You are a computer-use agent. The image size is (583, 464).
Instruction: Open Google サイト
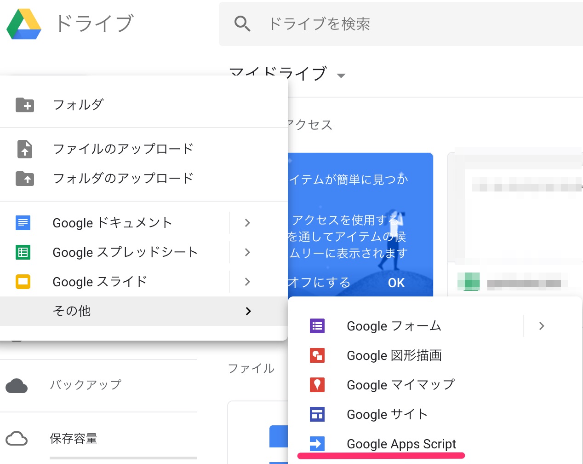pyautogui.click(x=387, y=414)
